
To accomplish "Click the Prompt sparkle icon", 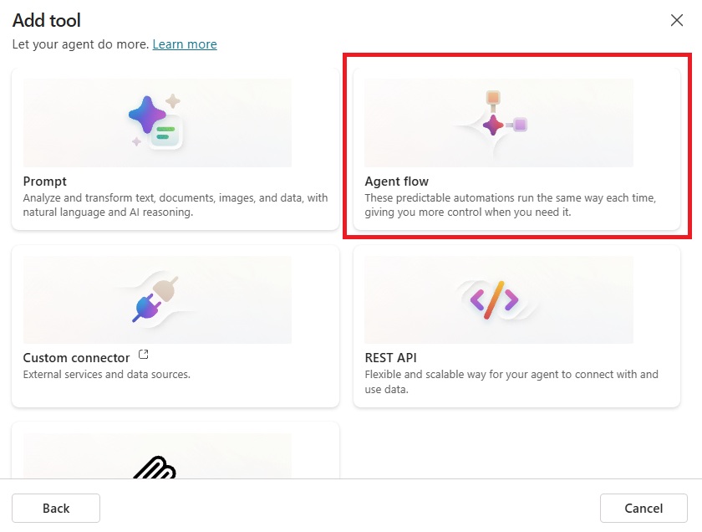I will (x=156, y=122).
